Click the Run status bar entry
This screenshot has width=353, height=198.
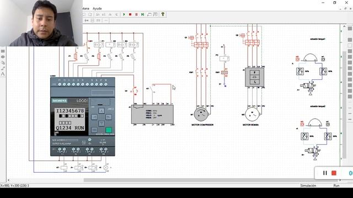pos(336,185)
